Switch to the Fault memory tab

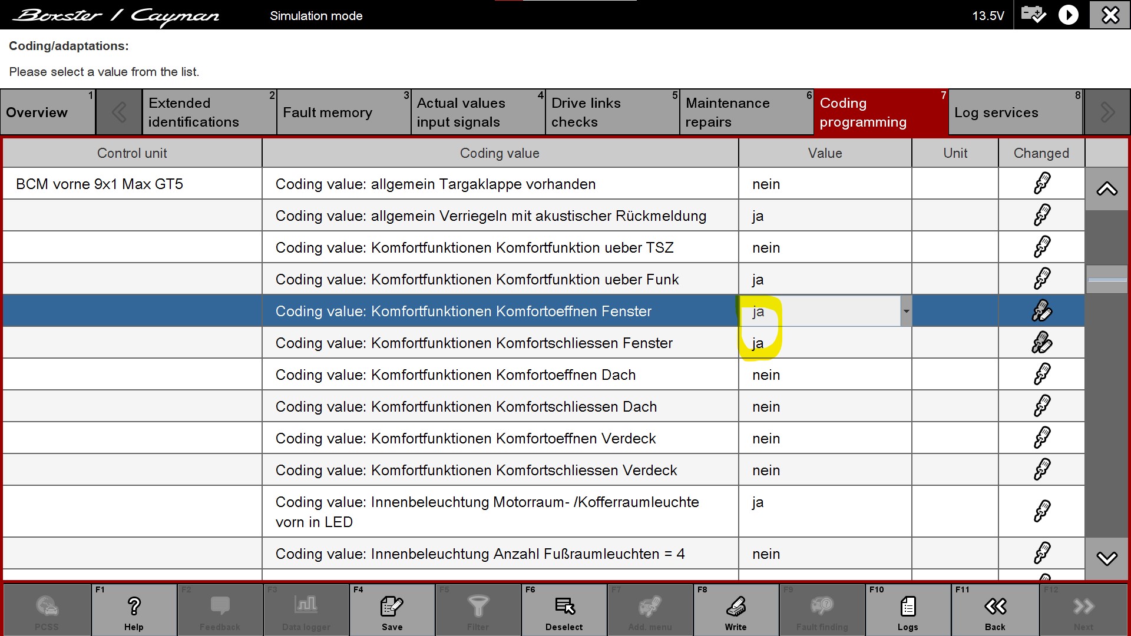pos(343,112)
